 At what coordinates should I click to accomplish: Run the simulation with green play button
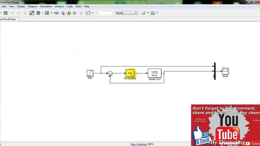point(69,13)
